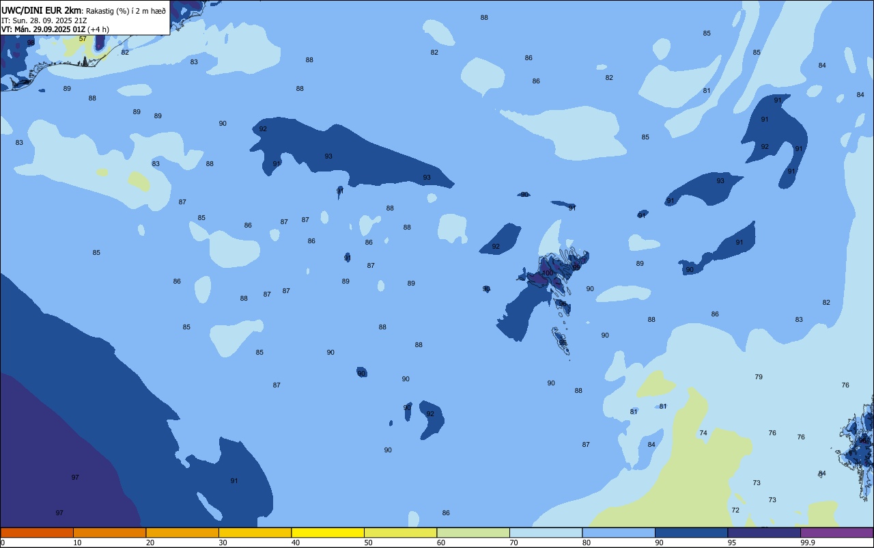The height and width of the screenshot is (548, 874).
Task: Click the legend tick label 99.9
Action: [808, 543]
